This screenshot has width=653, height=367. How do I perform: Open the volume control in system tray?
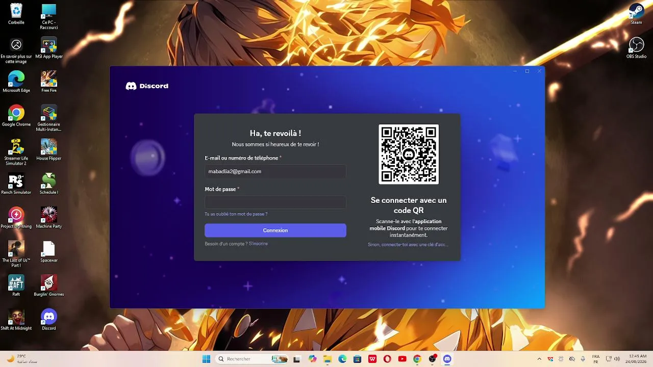pos(617,359)
